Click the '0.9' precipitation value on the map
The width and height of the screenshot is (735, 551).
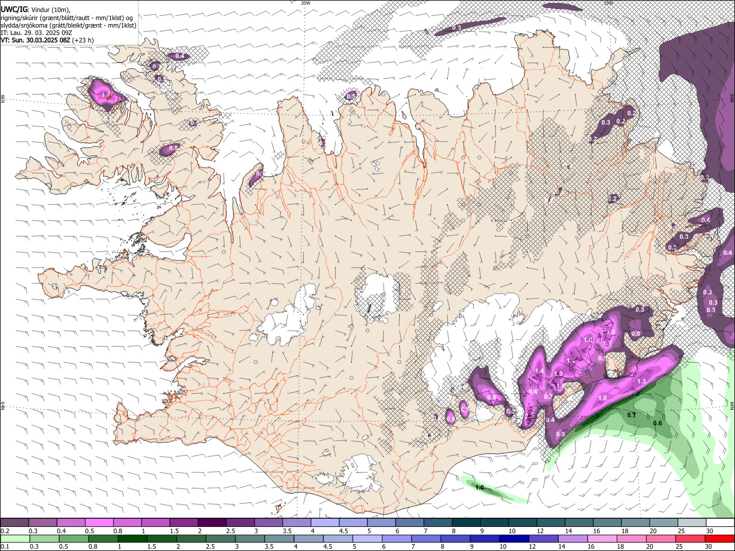point(492,397)
